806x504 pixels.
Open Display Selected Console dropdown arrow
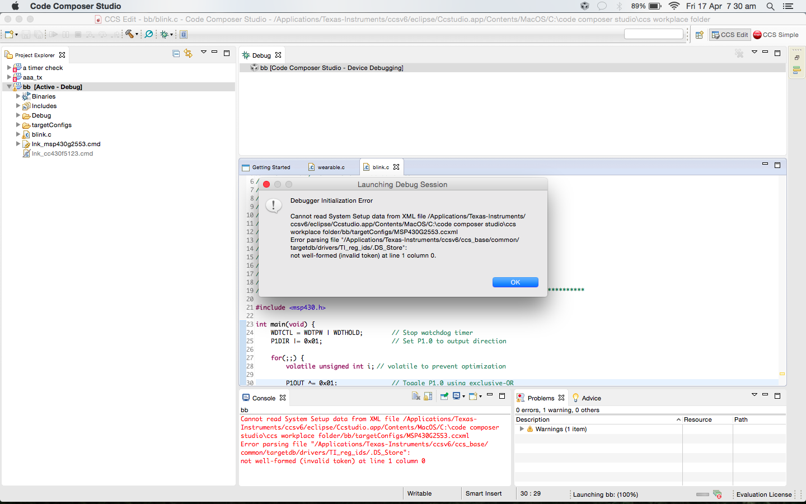(x=463, y=396)
